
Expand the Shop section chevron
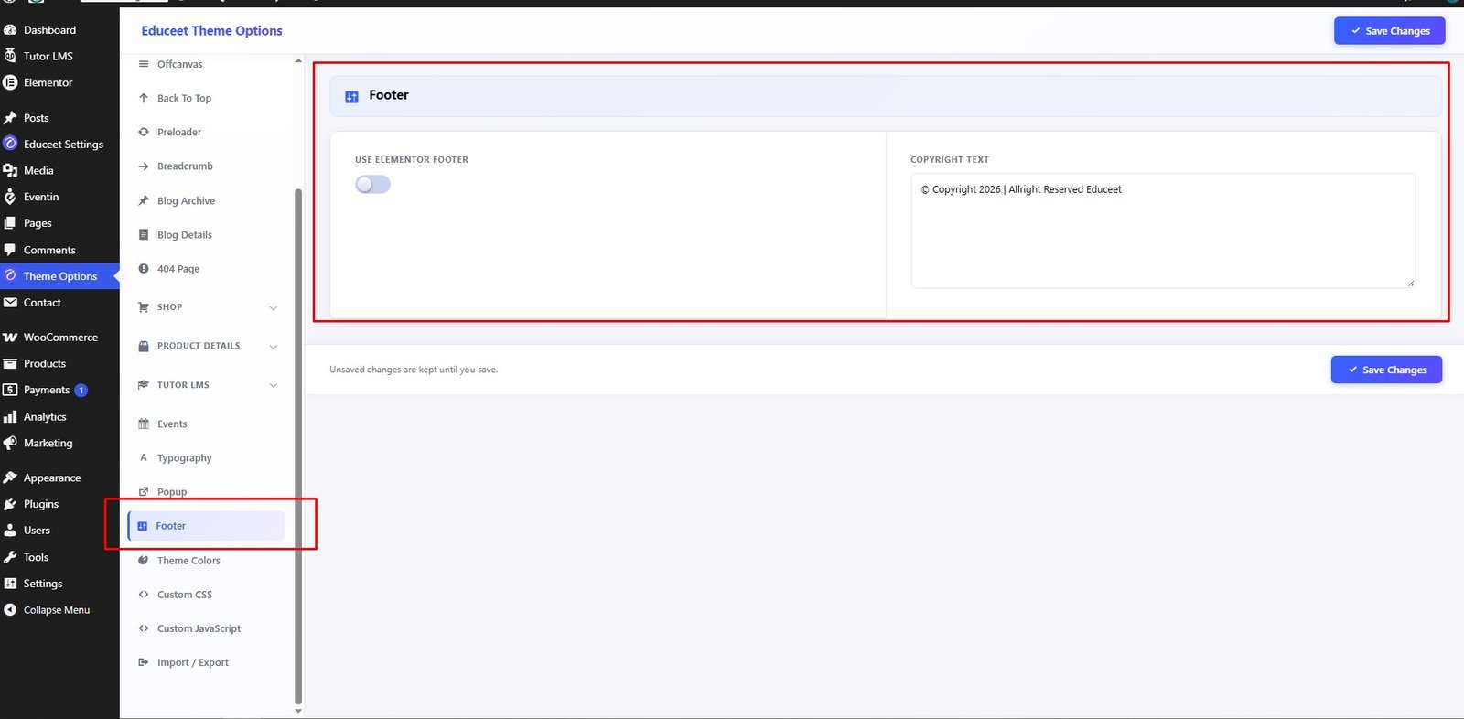(274, 308)
